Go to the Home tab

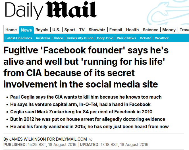(11, 30)
